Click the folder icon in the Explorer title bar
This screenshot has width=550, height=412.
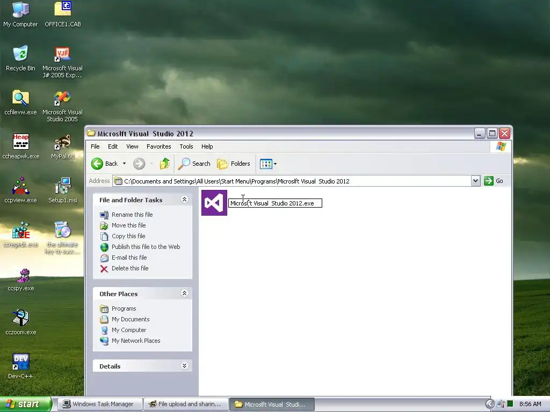pos(91,133)
